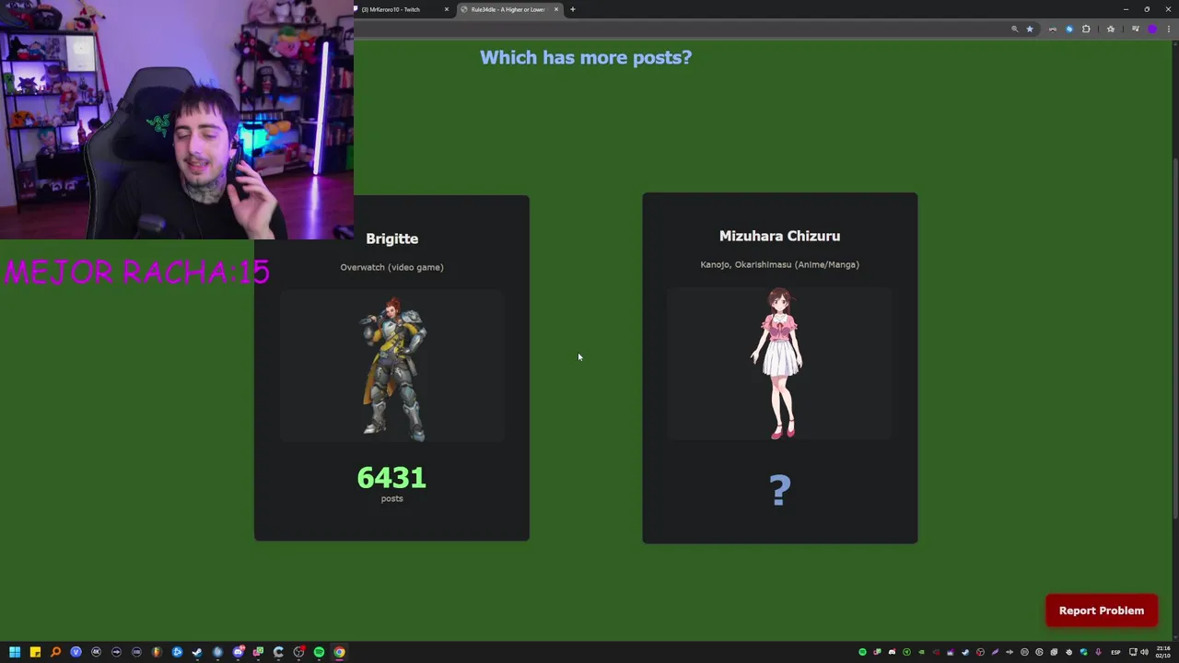Image resolution: width=1179 pixels, height=663 pixels.
Task: Click the Brigitte name title
Action: pyautogui.click(x=391, y=238)
